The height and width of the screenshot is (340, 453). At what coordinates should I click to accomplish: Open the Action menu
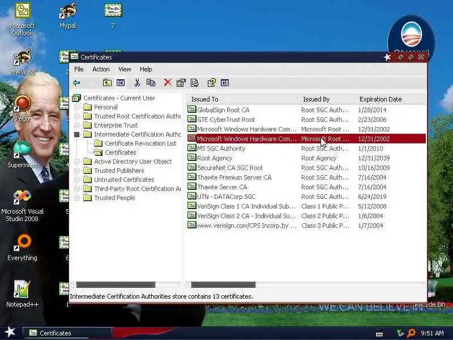pyautogui.click(x=101, y=69)
